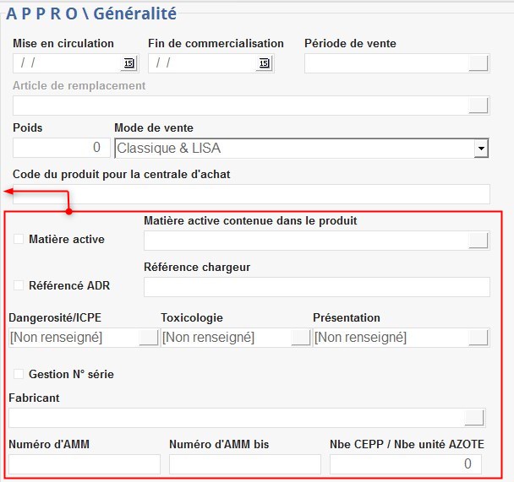Viewport: 514px width, 482px height.
Task: Click Nbe CEPP / Nbe unité AZOTE field
Action: 405,464
